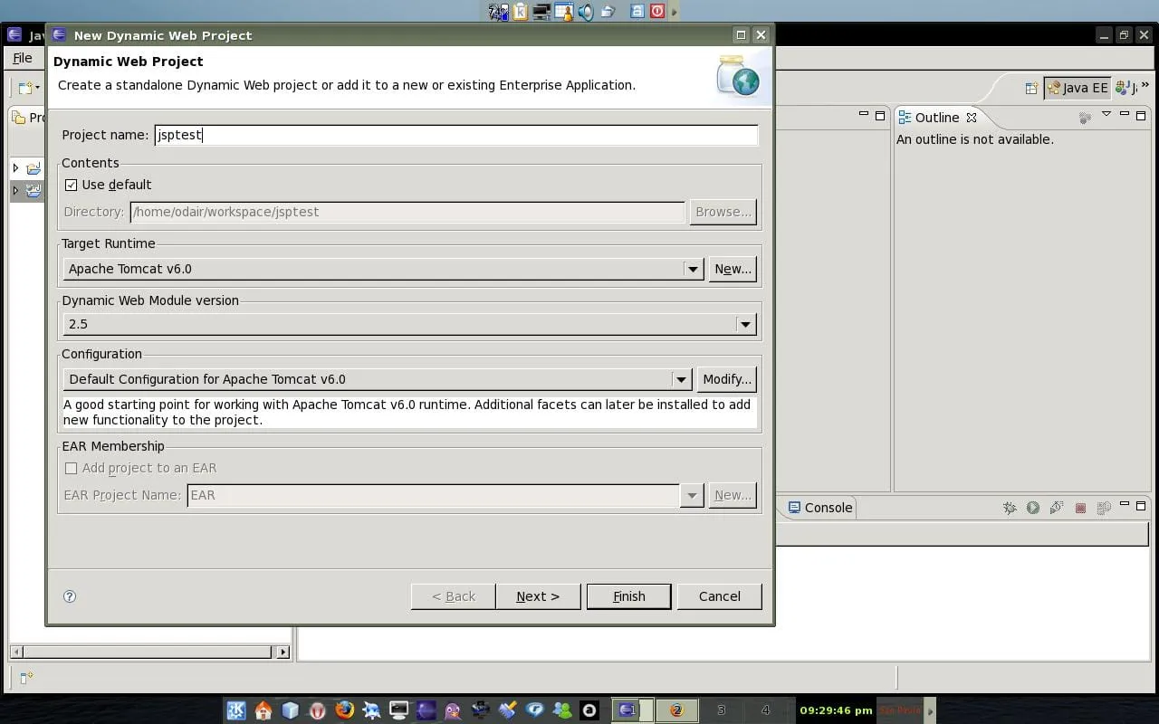Click the status bar icon in Eclipse window
1159x724 pixels.
click(26, 677)
